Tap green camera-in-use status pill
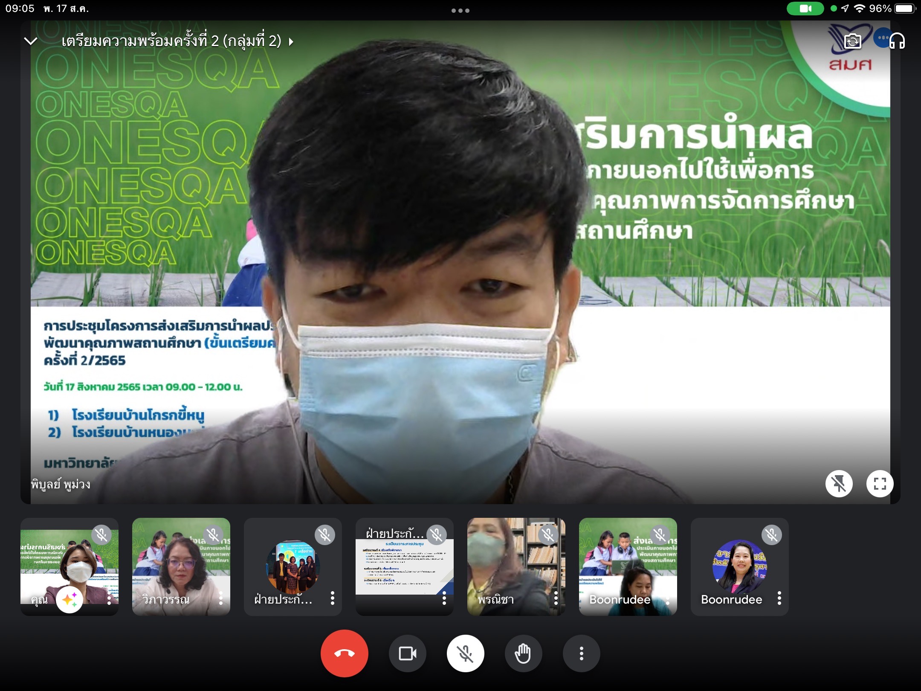Viewport: 921px width, 691px height. pyautogui.click(x=805, y=9)
